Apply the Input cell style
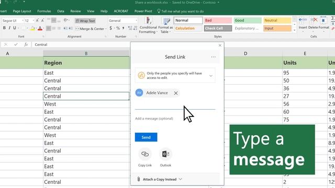The height and width of the screenshot is (188, 335). 277,28
